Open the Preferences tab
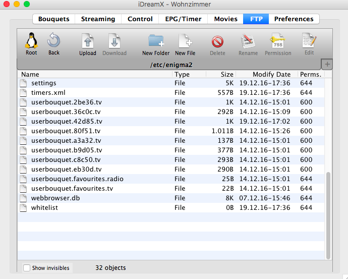Image resolution: width=348 pixels, height=279 pixels. point(294,19)
